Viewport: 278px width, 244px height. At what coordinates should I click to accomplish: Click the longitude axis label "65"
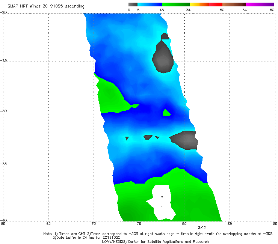[x=48, y=224]
